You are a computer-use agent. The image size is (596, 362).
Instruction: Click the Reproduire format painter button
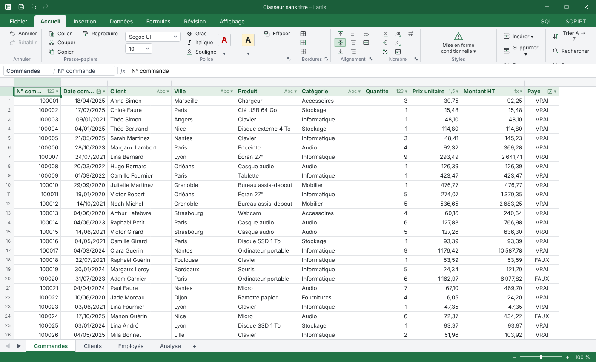tap(100, 34)
